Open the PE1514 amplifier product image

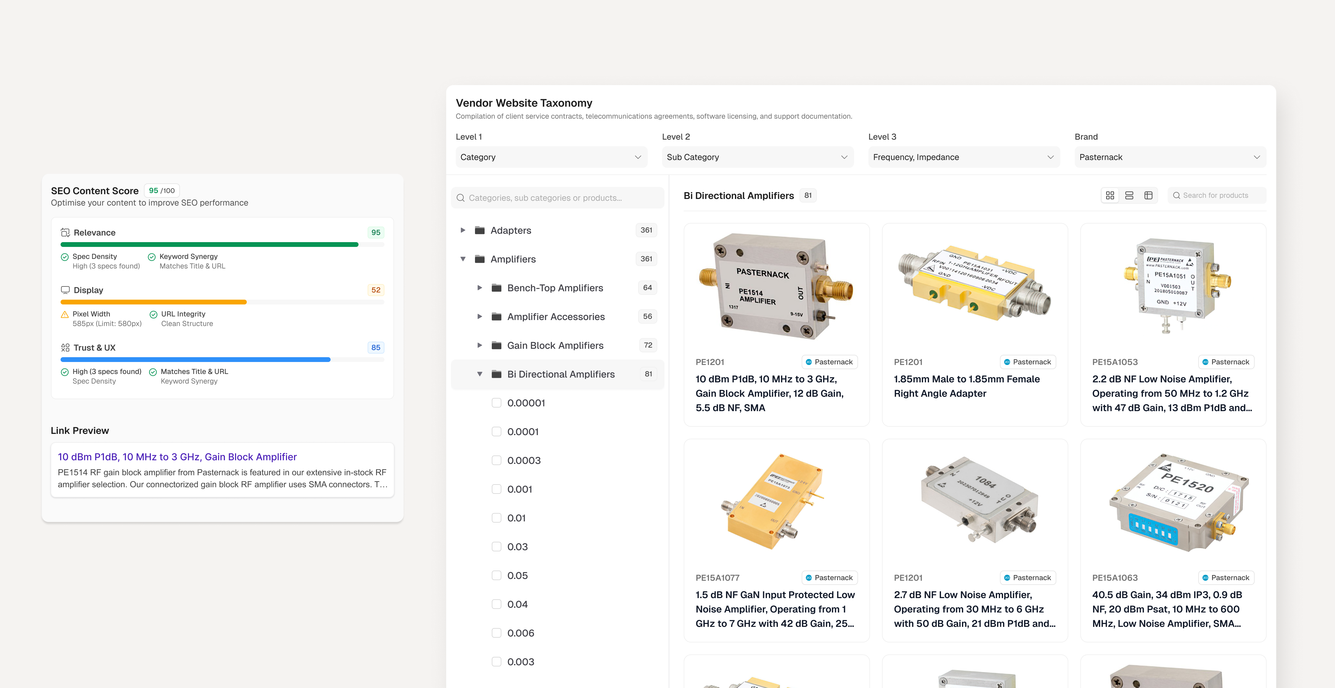pos(776,286)
